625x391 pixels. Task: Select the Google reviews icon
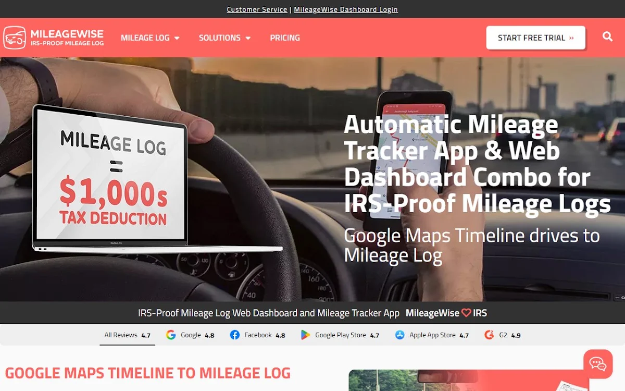pos(171,335)
